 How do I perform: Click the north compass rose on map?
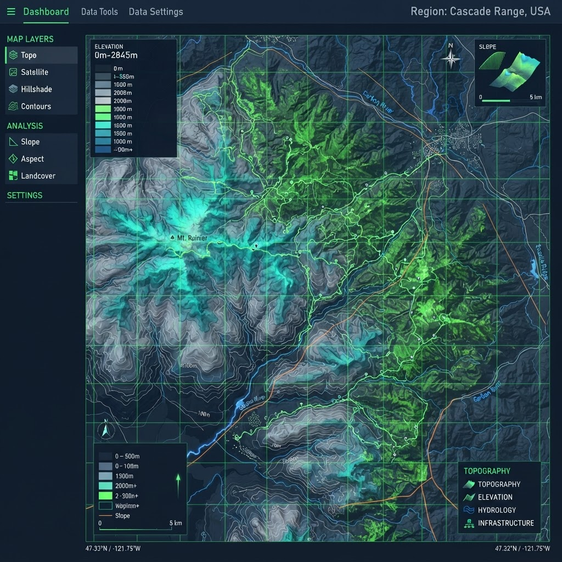tap(451, 57)
